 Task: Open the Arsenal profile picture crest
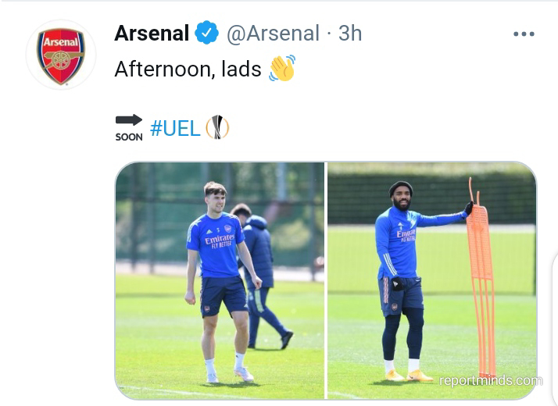coord(61,55)
